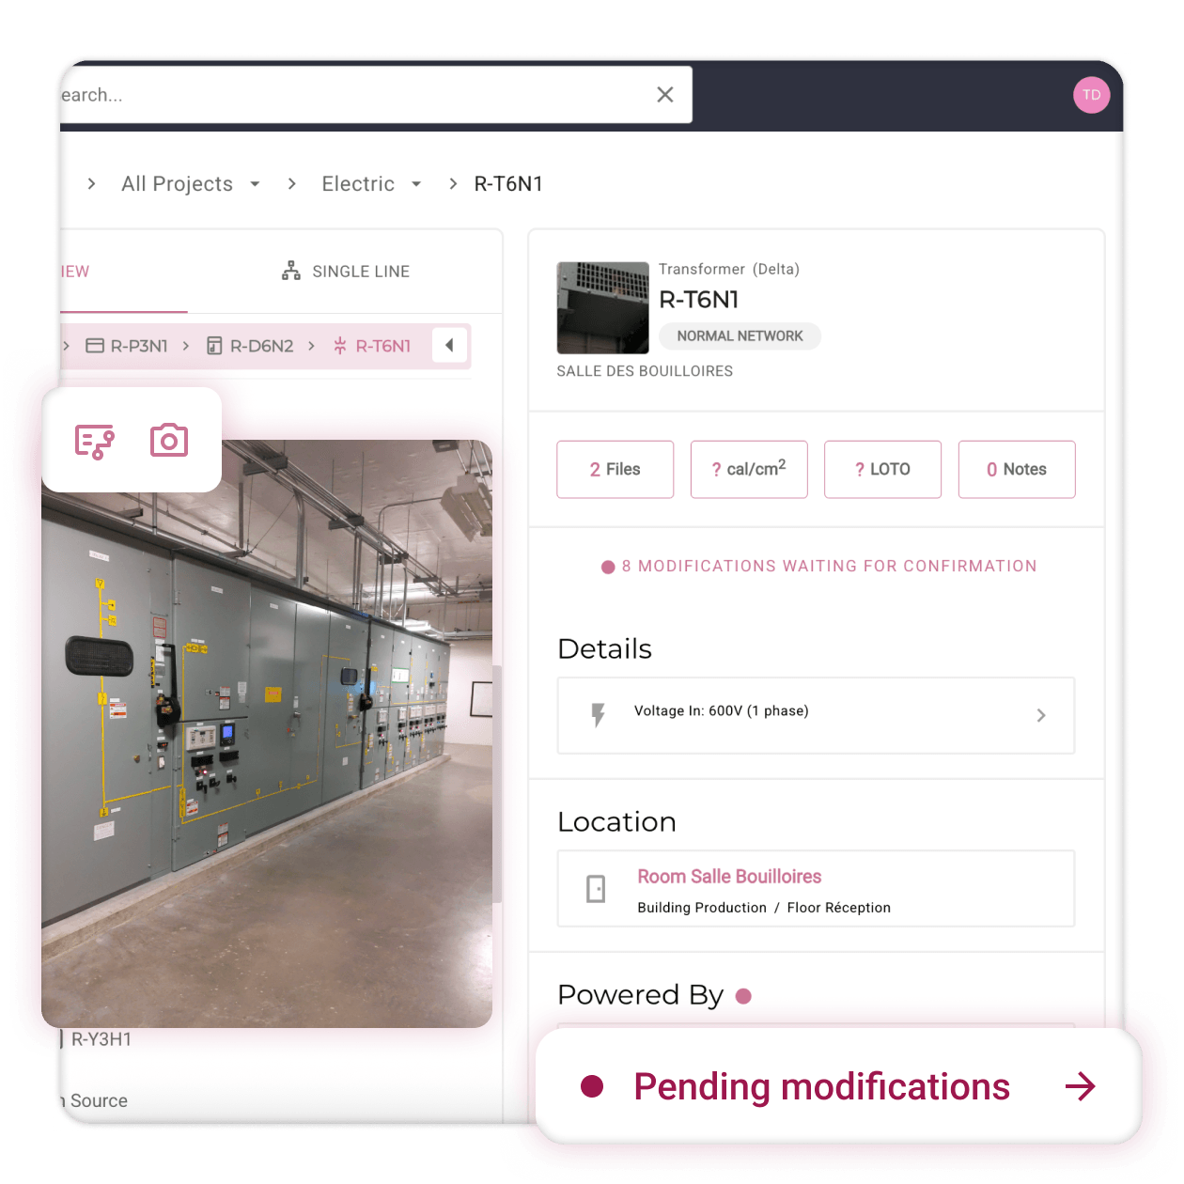This screenshot has height=1184, width=1184.
Task: Open the 2 Files button
Action: 615,469
